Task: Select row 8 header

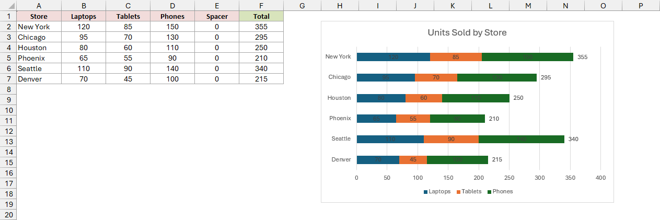Action: pyautogui.click(x=8, y=89)
